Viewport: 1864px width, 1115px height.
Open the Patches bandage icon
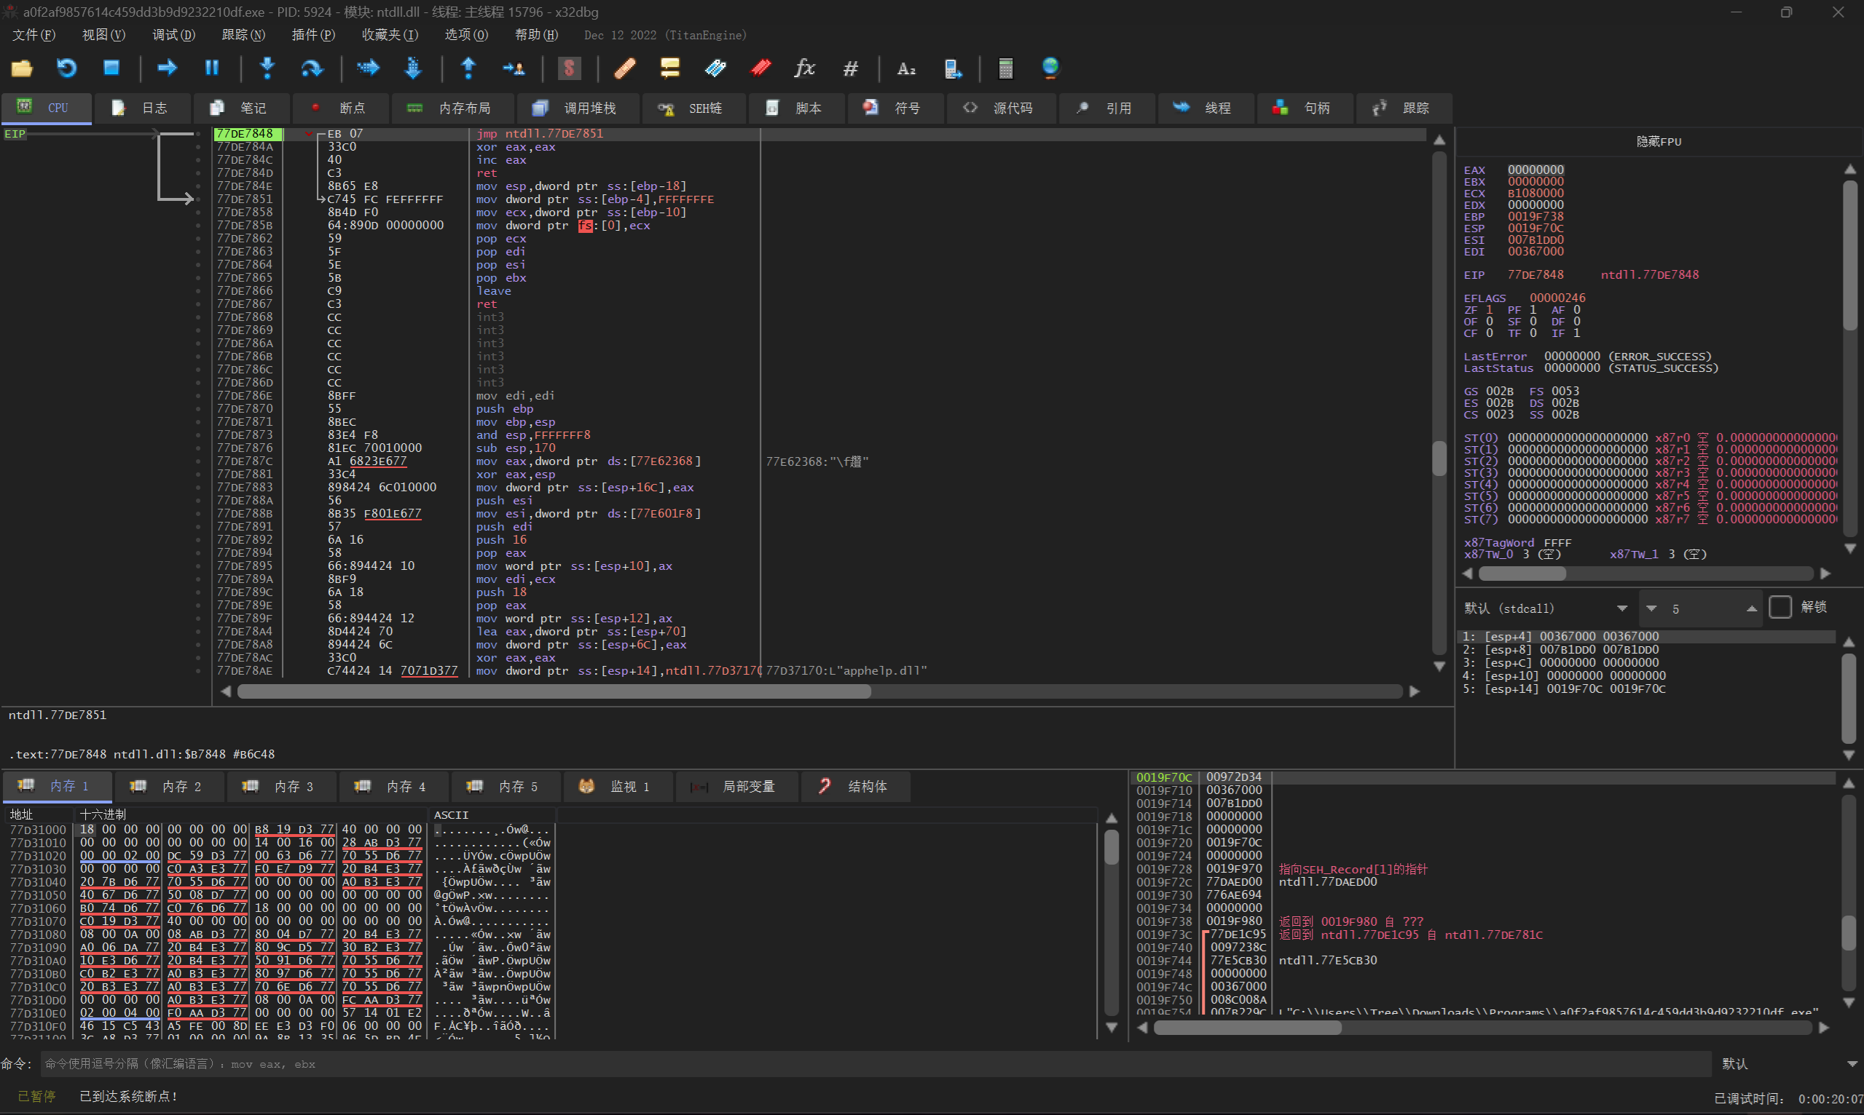(x=625, y=68)
